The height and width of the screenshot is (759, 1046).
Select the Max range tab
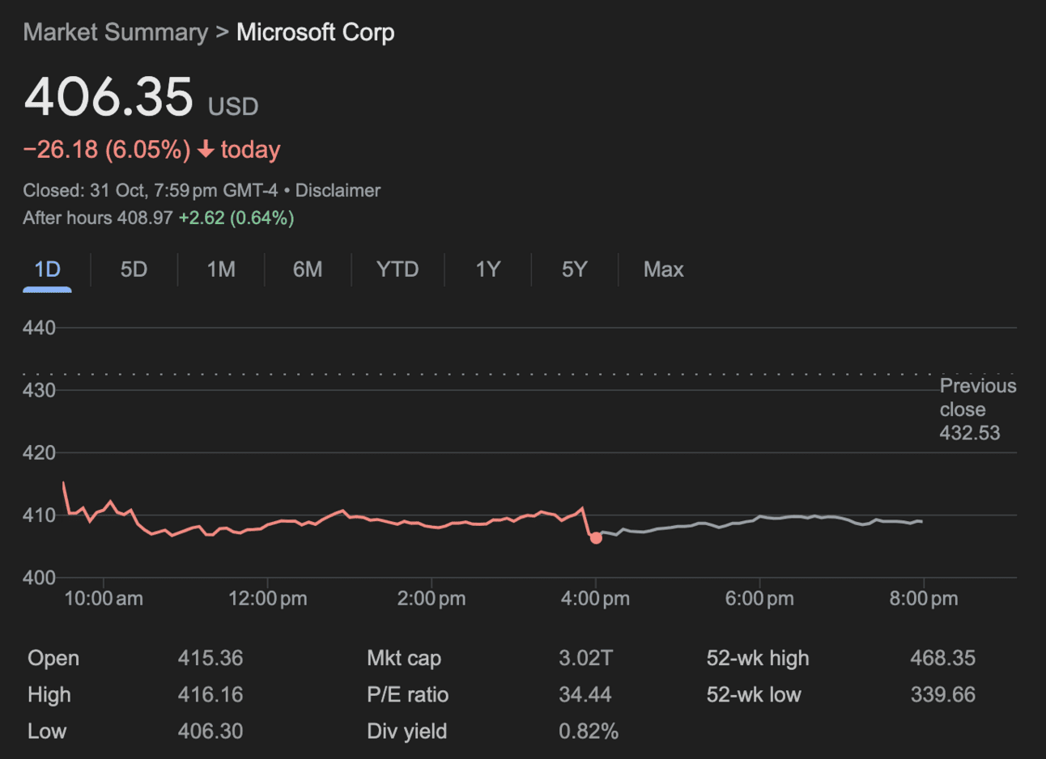tap(663, 269)
